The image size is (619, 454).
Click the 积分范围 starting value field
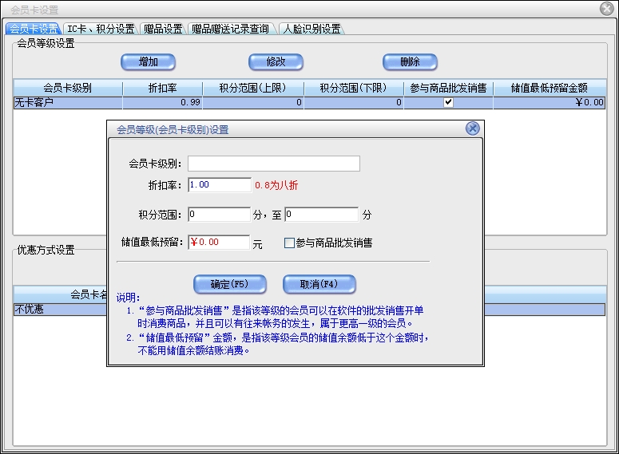[x=220, y=215]
